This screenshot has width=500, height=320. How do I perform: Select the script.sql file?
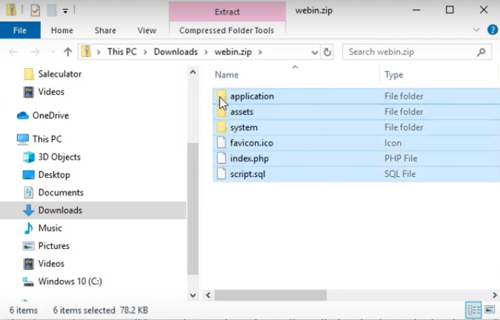click(x=356, y=174)
